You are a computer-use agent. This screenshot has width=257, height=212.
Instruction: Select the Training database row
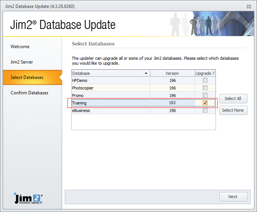[x=144, y=103]
